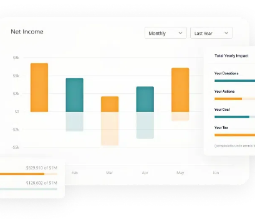Click the $829,910 of $1M progress bar
The height and width of the screenshot is (224, 255).
29,174
